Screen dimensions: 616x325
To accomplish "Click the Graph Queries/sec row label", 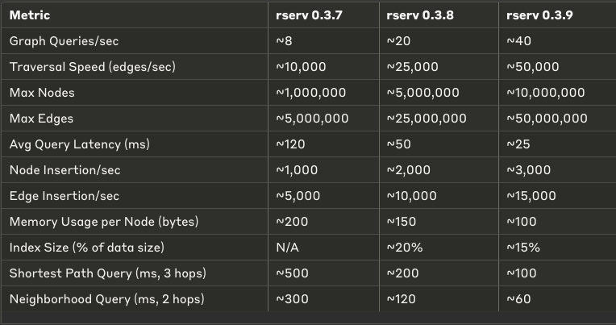I will click(x=64, y=41).
